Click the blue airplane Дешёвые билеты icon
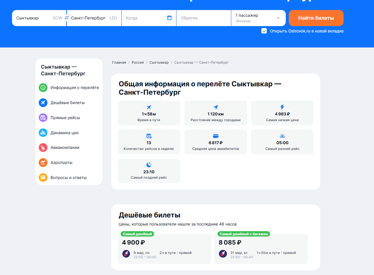 [x=43, y=103]
